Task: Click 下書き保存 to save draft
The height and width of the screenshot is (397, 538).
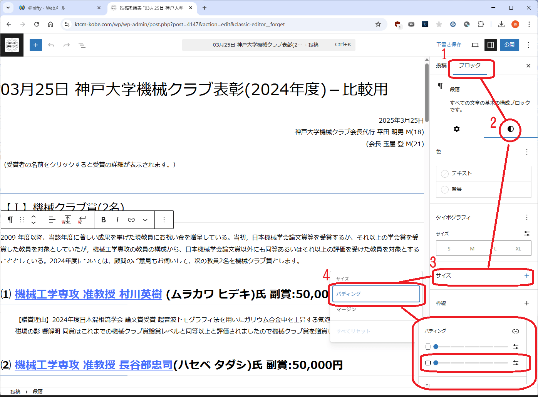Action: tap(449, 45)
